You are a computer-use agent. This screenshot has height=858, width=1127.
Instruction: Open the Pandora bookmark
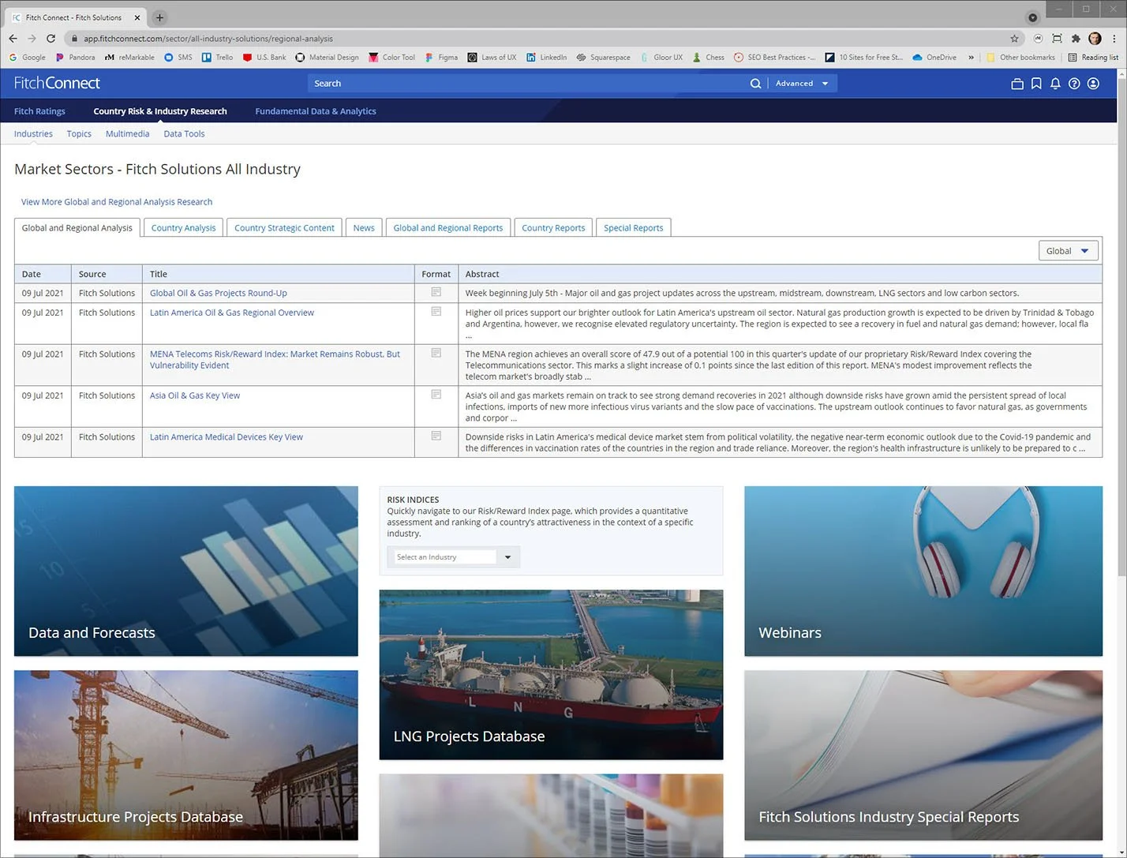[75, 57]
